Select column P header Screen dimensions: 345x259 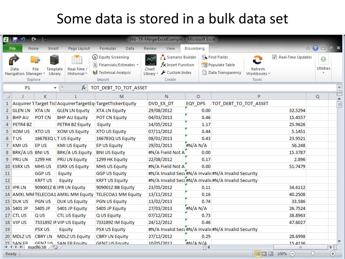(259, 96)
